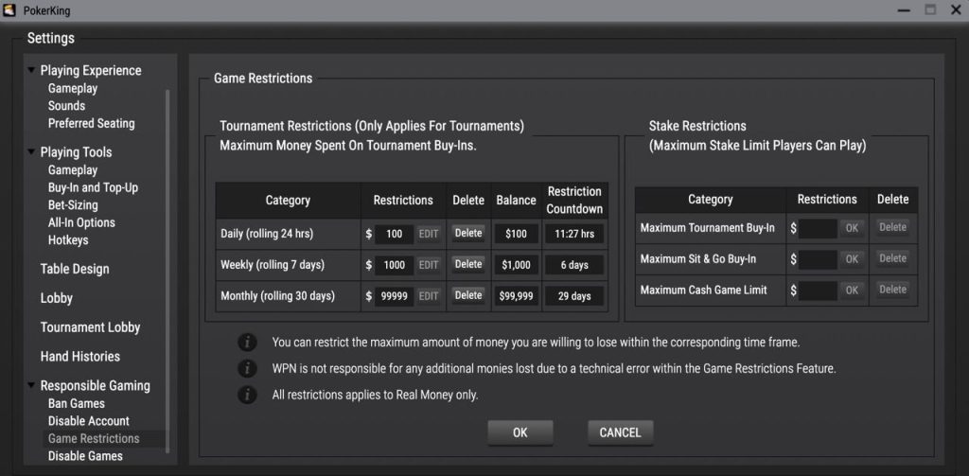The height and width of the screenshot is (476, 969).
Task: Click the info icon beside WPN disclaimer
Action: pyautogui.click(x=247, y=368)
